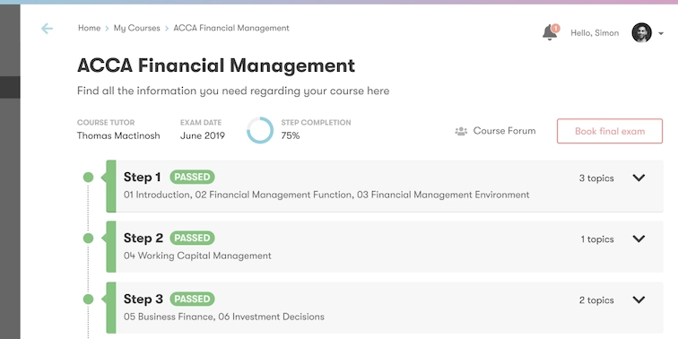This screenshot has height=339, width=678.
Task: Click the Book final exam button
Action: point(610,131)
